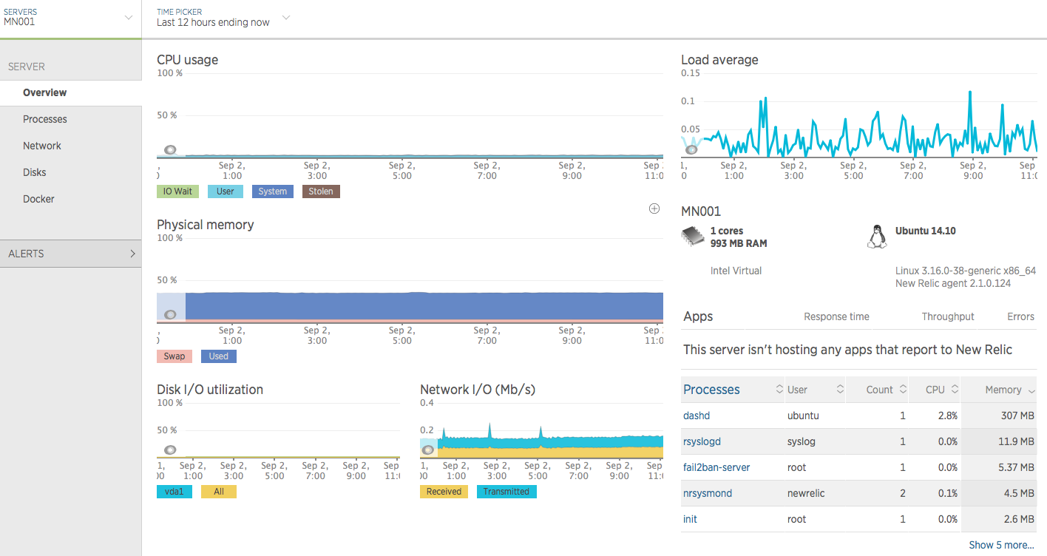1047x556 pixels.
Task: Open the fail2ban-server process link
Action: click(716, 467)
